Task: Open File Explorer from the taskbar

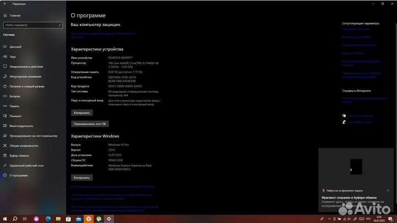Action: 58,219
